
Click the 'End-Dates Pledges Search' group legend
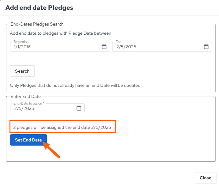(37, 24)
